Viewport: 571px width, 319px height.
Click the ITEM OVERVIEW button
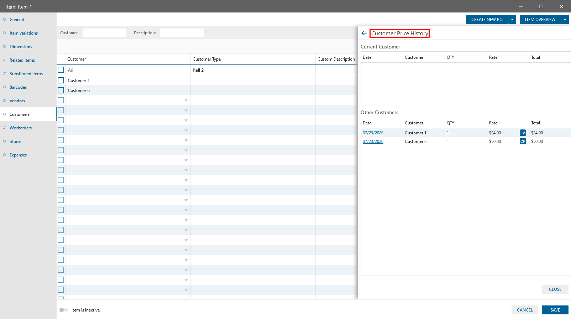point(540,20)
